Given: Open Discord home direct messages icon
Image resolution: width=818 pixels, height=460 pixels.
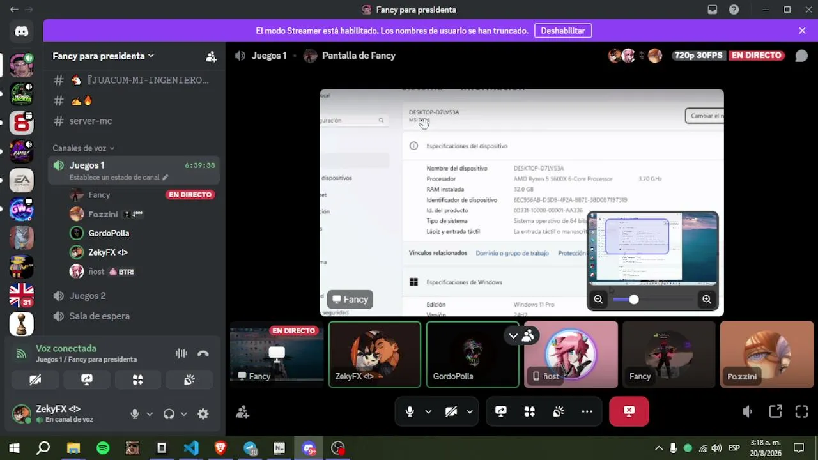Looking at the screenshot, I should (x=21, y=31).
